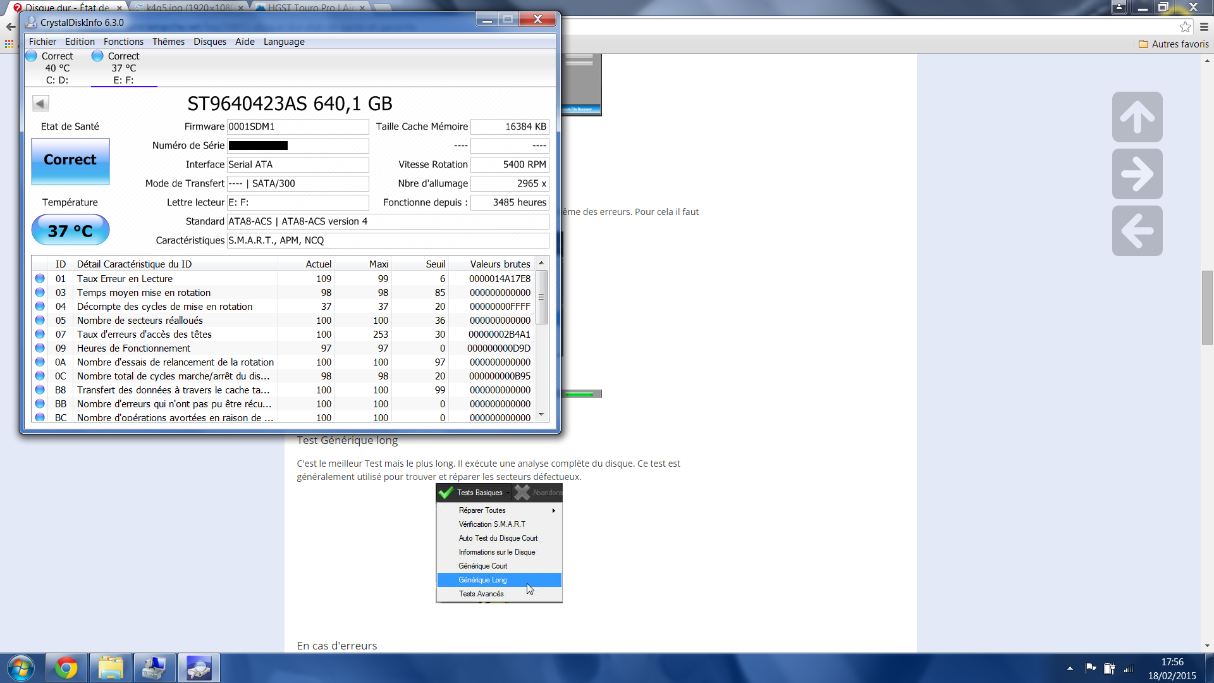Click the large right arrow navigation icon
The width and height of the screenshot is (1214, 683).
pyautogui.click(x=1137, y=174)
